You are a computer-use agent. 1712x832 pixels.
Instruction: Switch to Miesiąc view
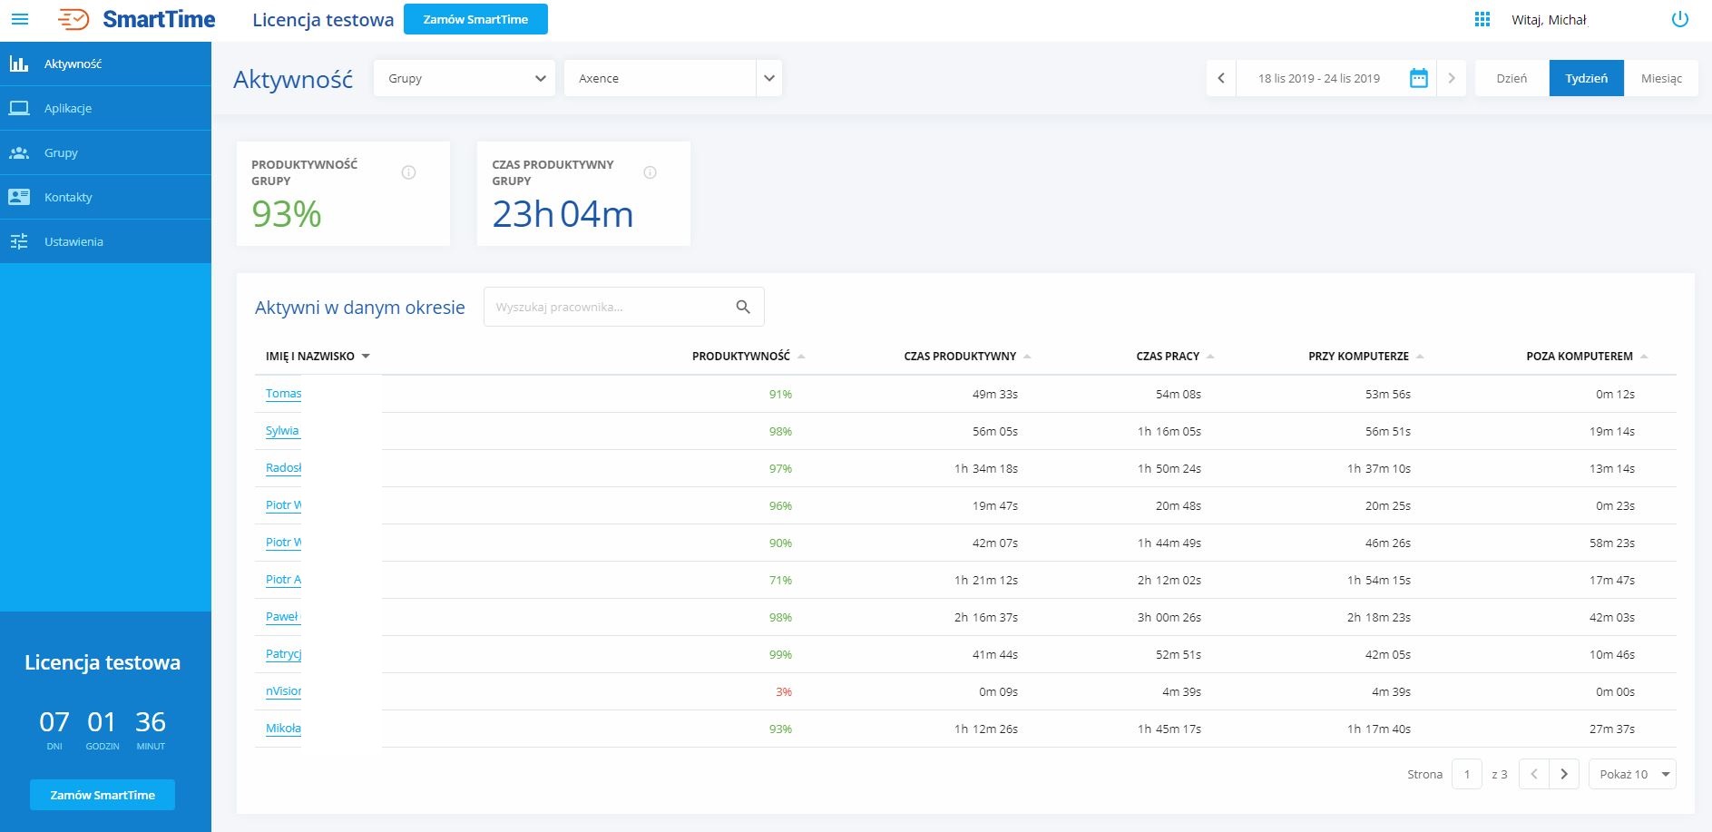coord(1661,78)
